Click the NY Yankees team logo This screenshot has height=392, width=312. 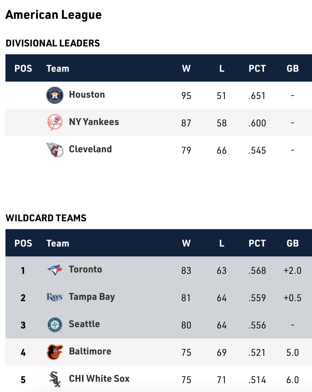[55, 123]
